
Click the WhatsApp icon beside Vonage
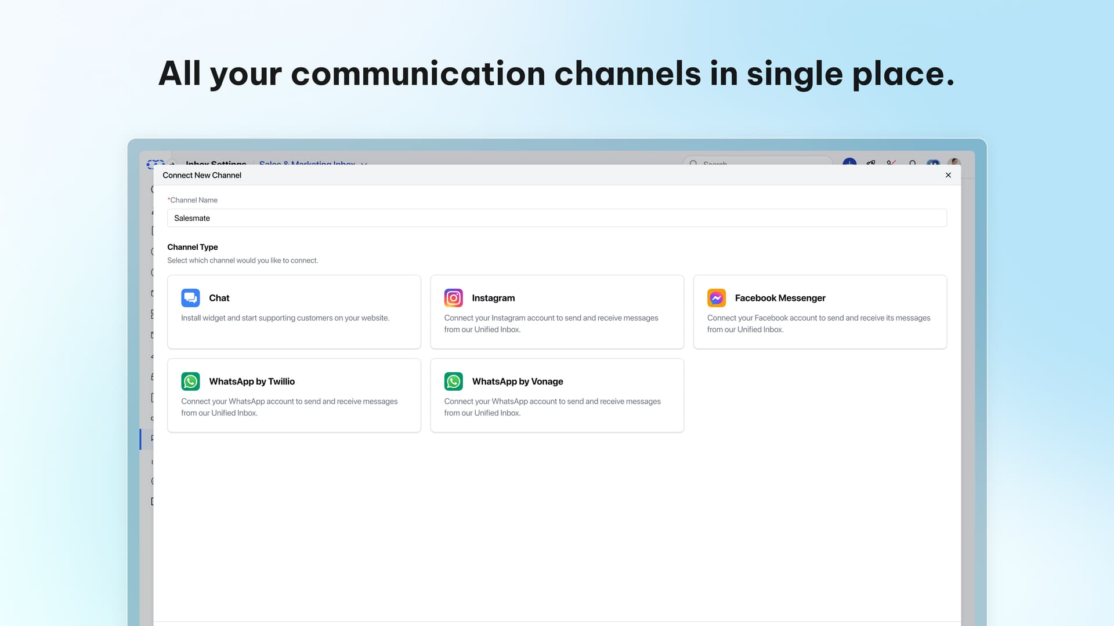[453, 381]
